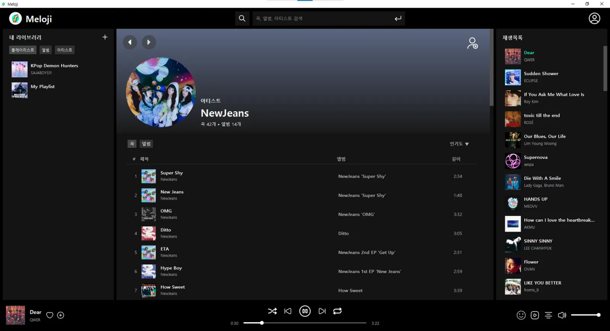Play the New Jeans track row
This screenshot has width=610, height=331.
tap(302, 195)
